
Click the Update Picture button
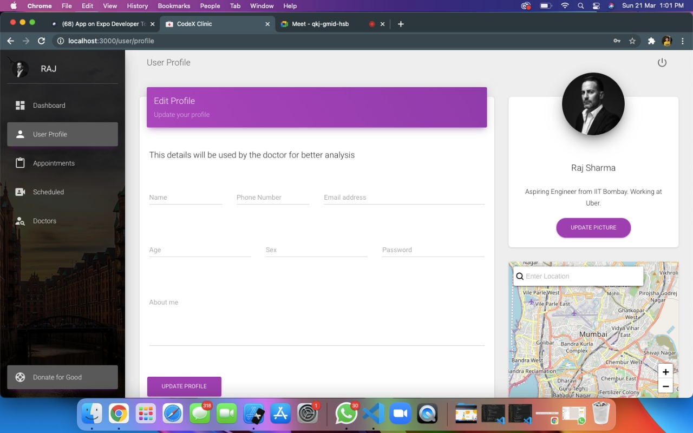(x=593, y=228)
